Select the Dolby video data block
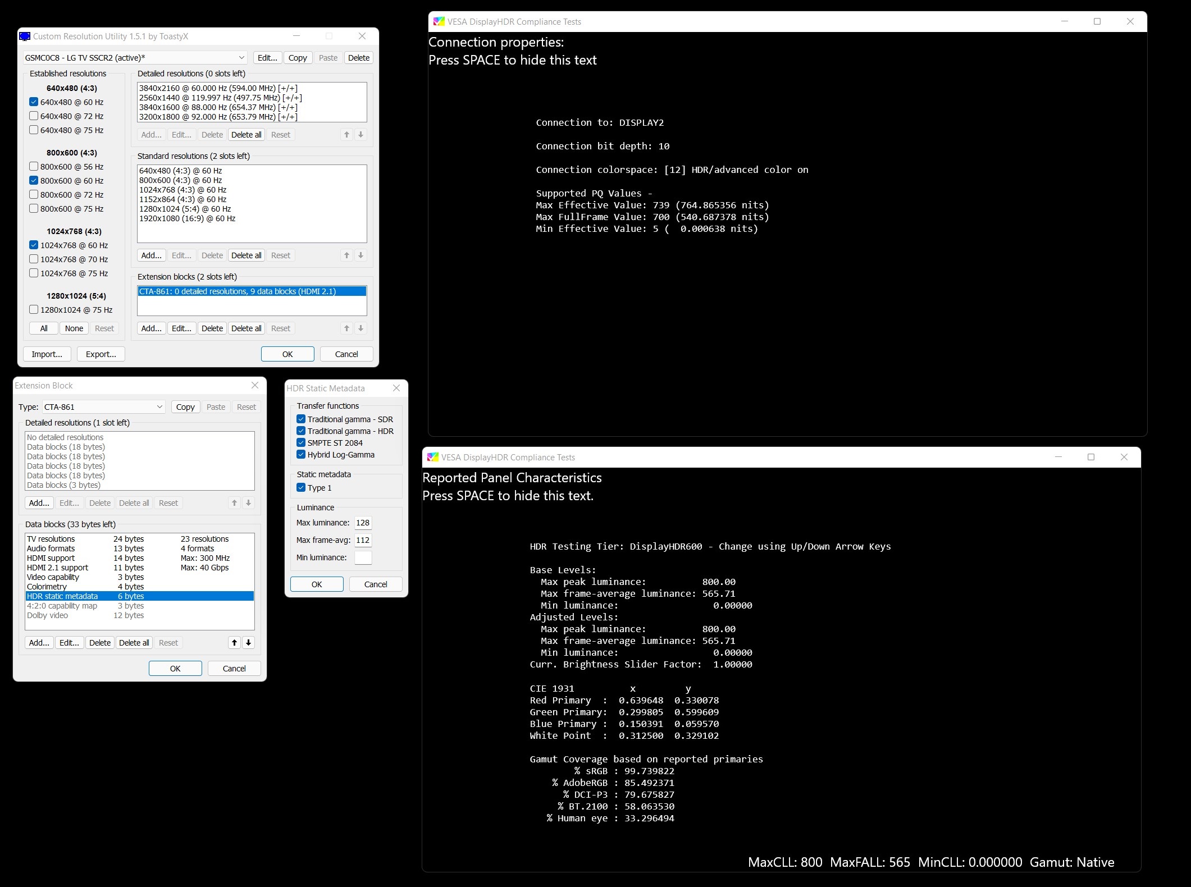The height and width of the screenshot is (887, 1191). (140, 615)
